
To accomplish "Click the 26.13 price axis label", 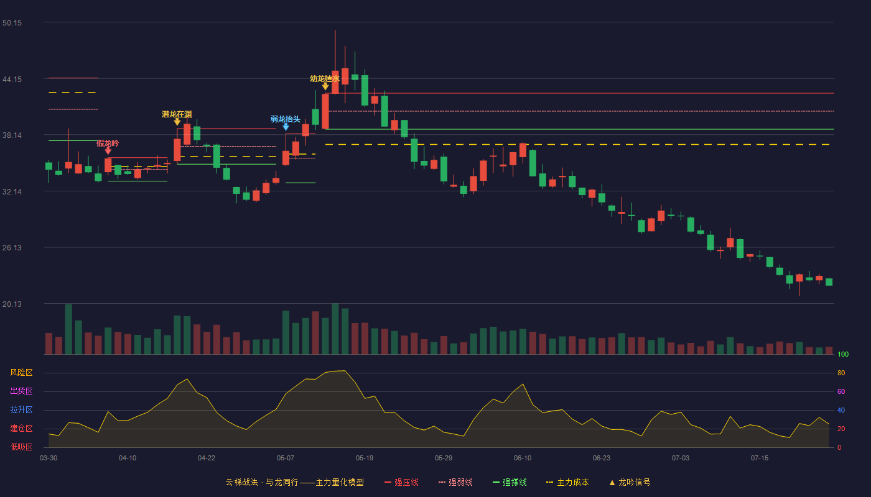I will [x=12, y=248].
